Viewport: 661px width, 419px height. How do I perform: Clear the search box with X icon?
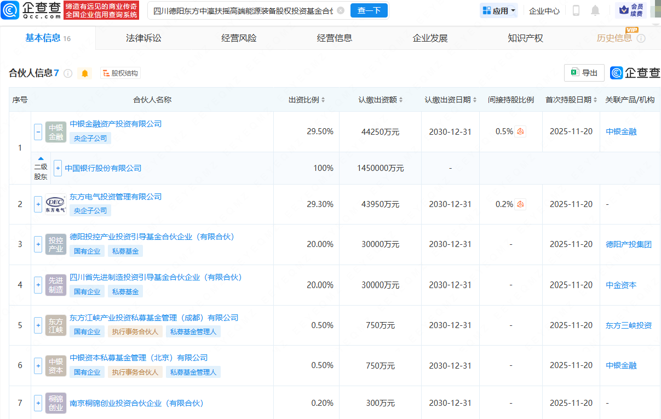point(341,10)
